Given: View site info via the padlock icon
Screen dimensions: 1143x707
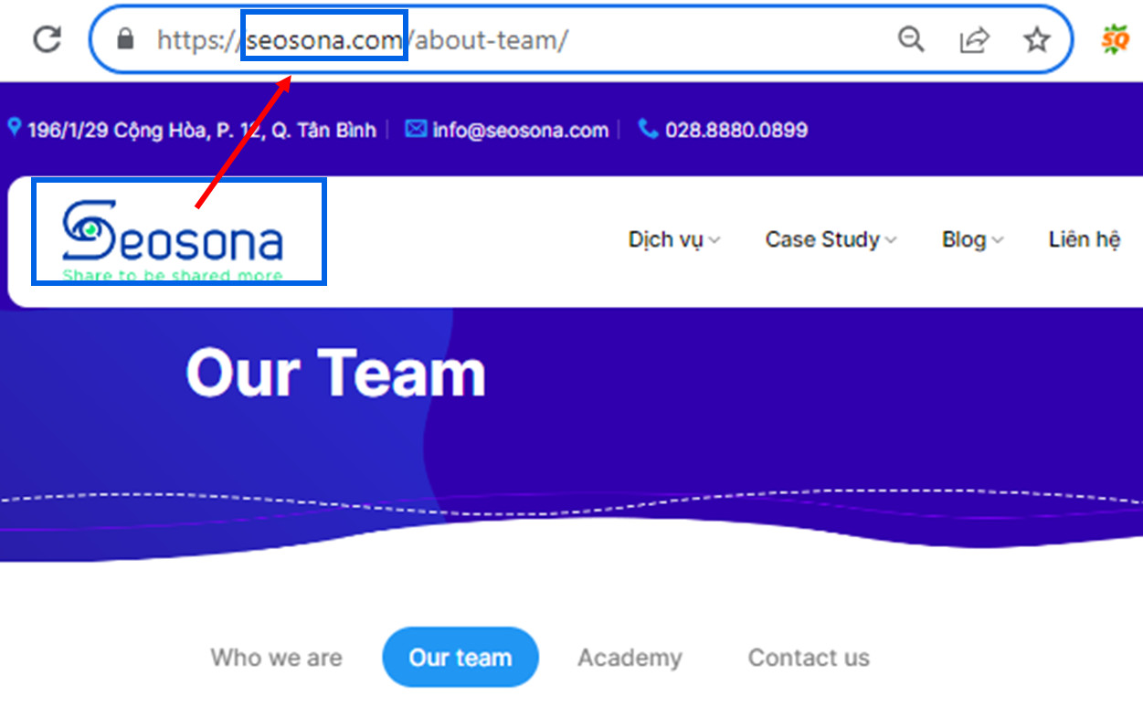Looking at the screenshot, I should point(126,39).
